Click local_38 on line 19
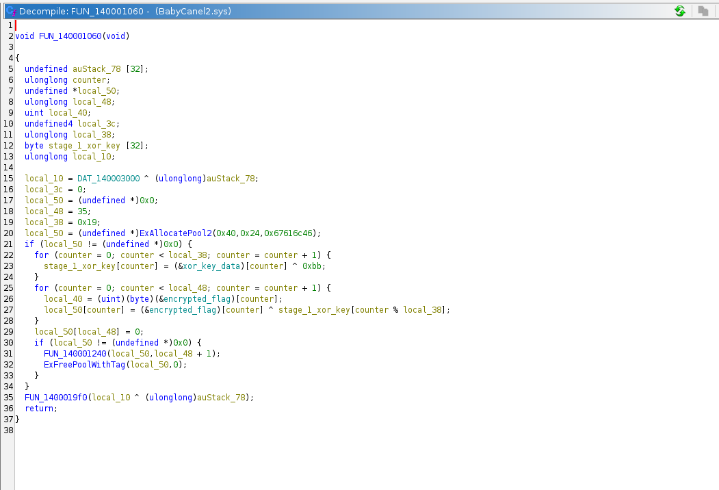The width and height of the screenshot is (719, 490). (x=44, y=222)
